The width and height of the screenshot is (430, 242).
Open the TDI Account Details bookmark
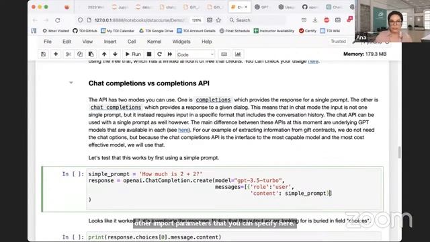click(196, 31)
